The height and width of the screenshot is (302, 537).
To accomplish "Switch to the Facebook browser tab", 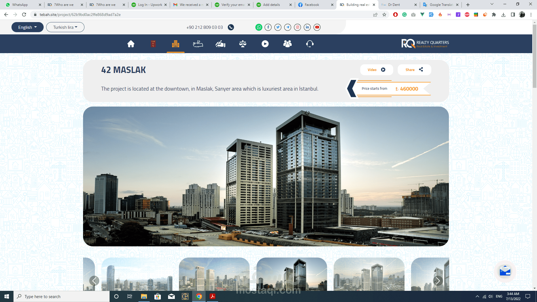I will point(315,5).
